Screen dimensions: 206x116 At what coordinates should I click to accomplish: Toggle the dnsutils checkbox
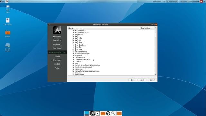(x=74, y=73)
